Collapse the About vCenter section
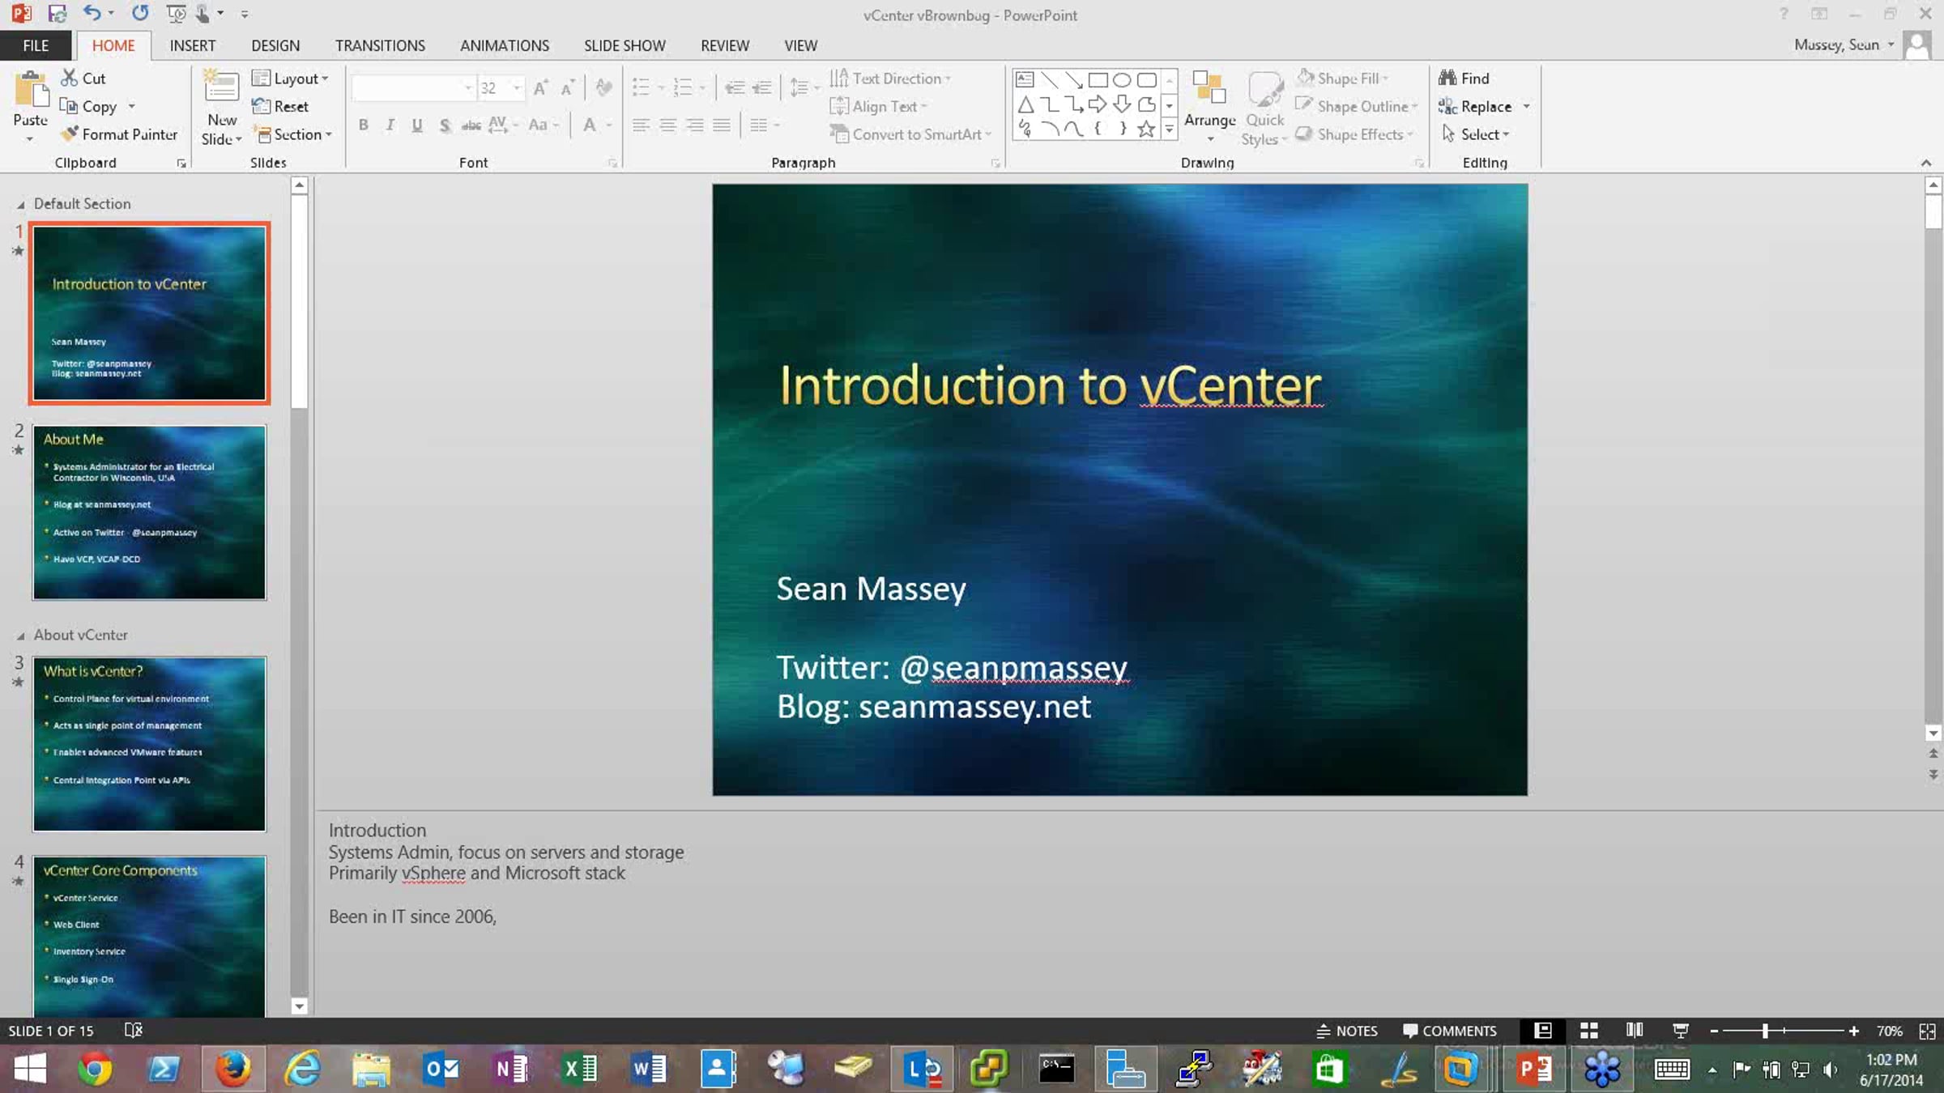The image size is (1944, 1093). tap(20, 636)
